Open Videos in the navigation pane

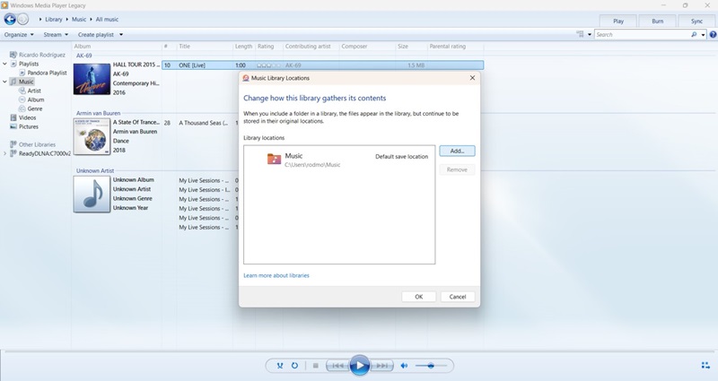point(28,117)
